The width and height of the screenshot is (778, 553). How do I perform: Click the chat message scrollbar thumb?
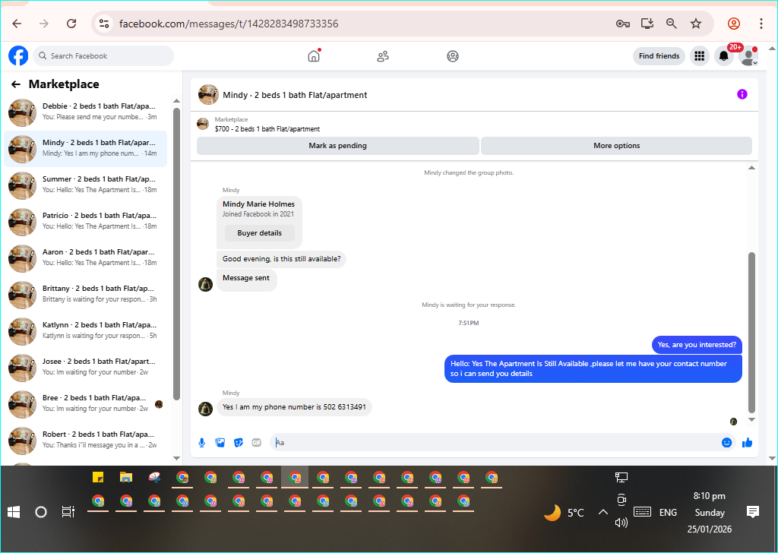point(751,332)
